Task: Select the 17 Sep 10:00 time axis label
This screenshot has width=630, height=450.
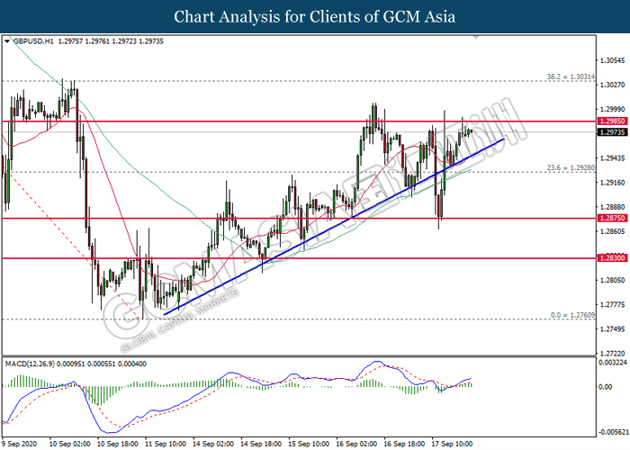Action: coord(453,444)
